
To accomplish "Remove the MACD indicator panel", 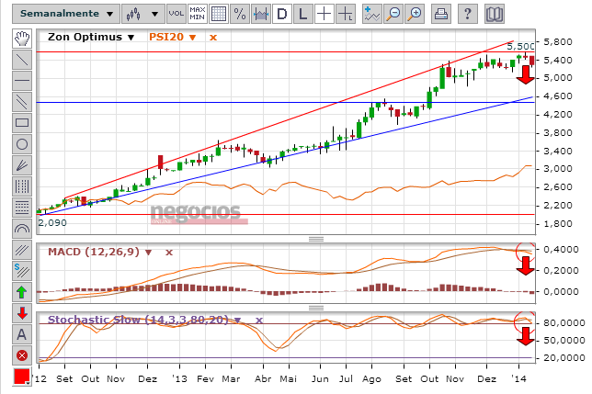I will pyautogui.click(x=169, y=253).
